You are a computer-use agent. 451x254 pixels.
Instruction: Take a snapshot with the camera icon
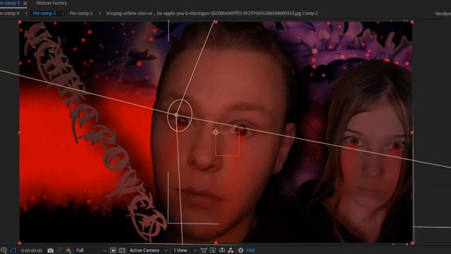tap(50, 250)
